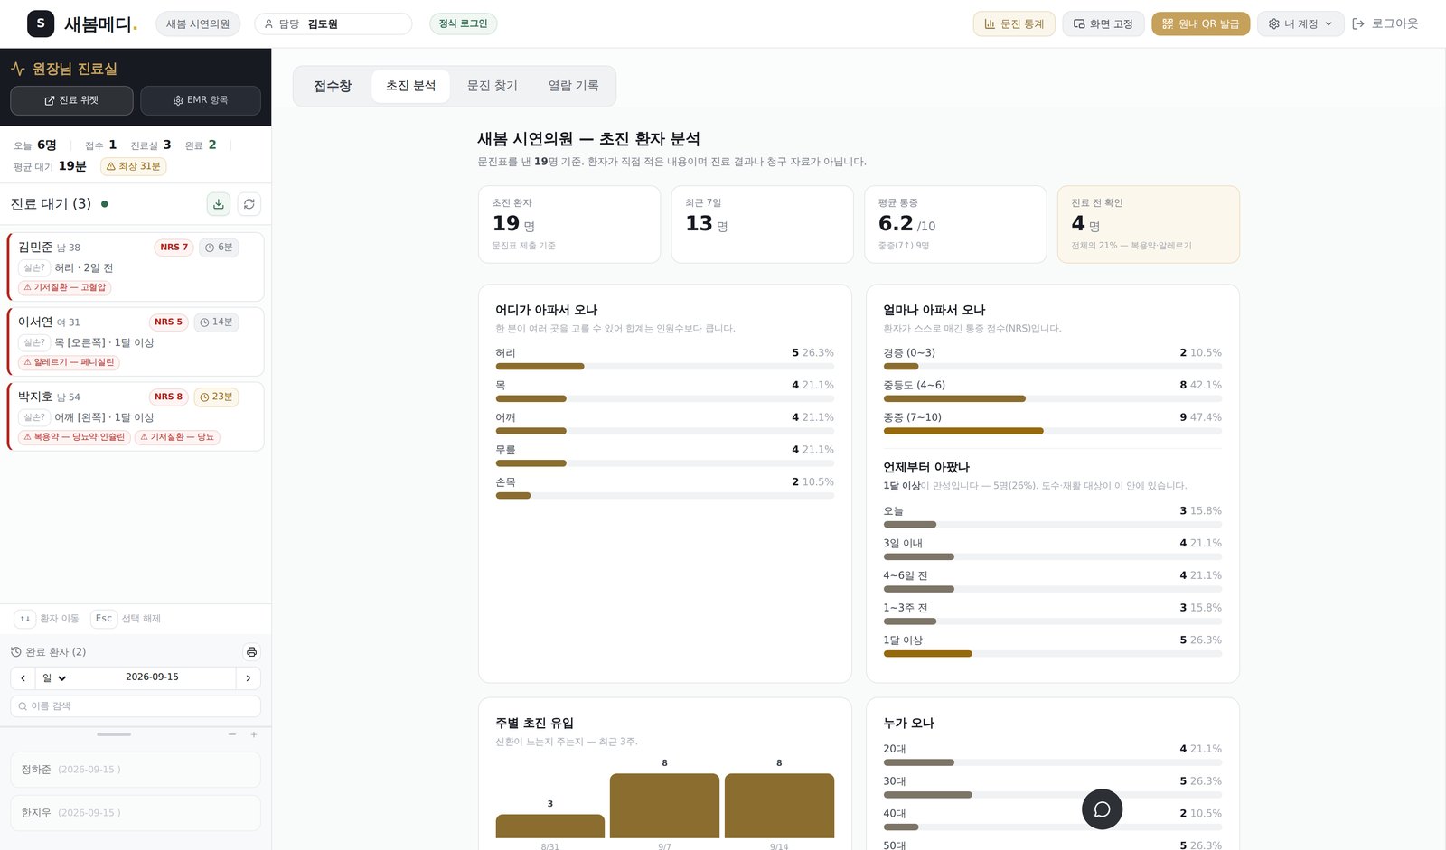Select patient card 이서연
This screenshot has height=850, width=1446.
pyautogui.click(x=136, y=341)
